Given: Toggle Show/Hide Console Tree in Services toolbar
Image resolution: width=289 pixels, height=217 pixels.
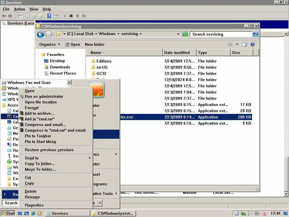Looking at the screenshot, I should (19, 16).
